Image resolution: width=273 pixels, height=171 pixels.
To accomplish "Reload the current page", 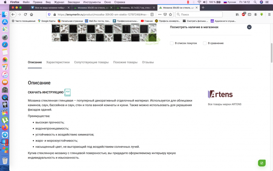I will [x=26, y=14].
